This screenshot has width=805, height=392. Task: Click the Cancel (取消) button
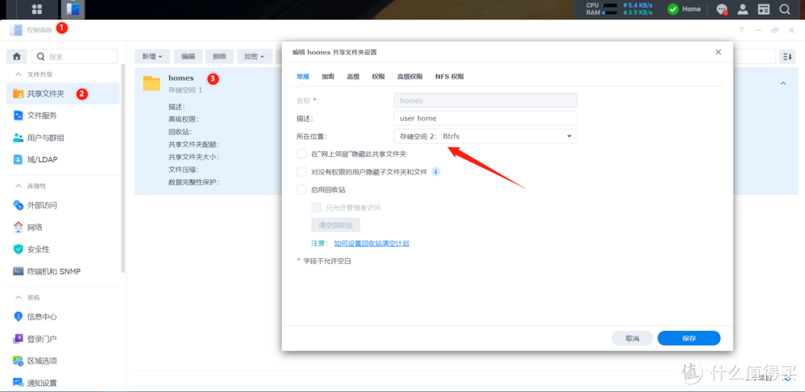coord(632,338)
